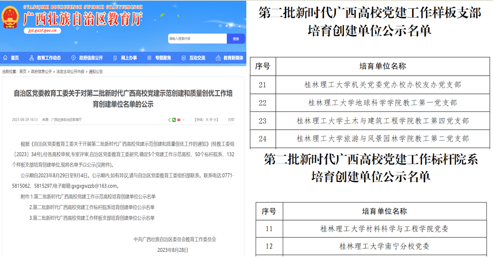Open 通知公告 breadcrumb link
Image resolution: width=493 pixels, height=257 pixels.
(95, 72)
